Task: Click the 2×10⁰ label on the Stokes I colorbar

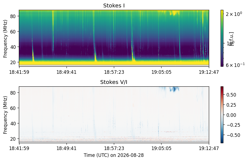Action: click(x=234, y=14)
